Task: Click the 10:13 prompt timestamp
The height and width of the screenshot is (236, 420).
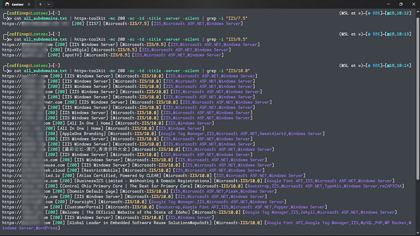Action: [403, 34]
